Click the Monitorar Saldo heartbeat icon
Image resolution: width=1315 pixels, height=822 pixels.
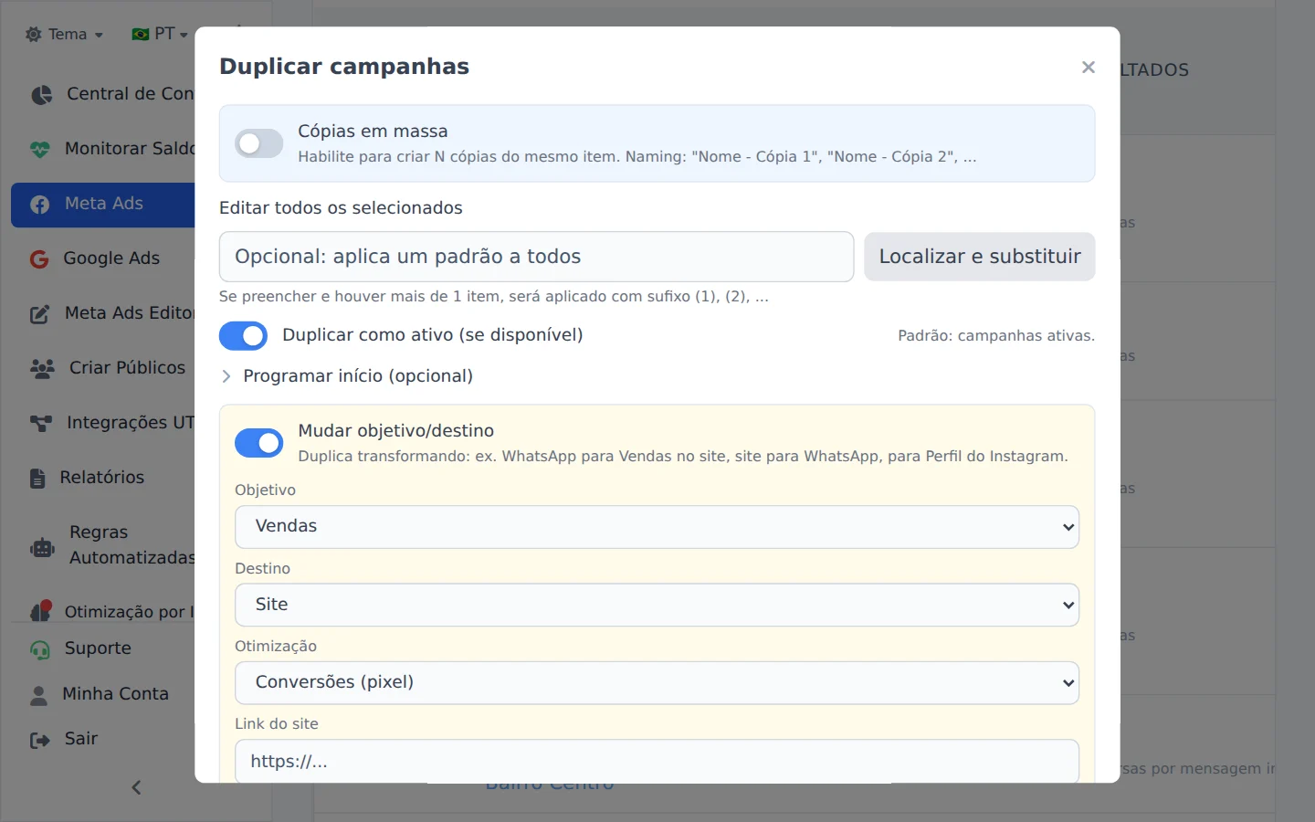click(39, 149)
